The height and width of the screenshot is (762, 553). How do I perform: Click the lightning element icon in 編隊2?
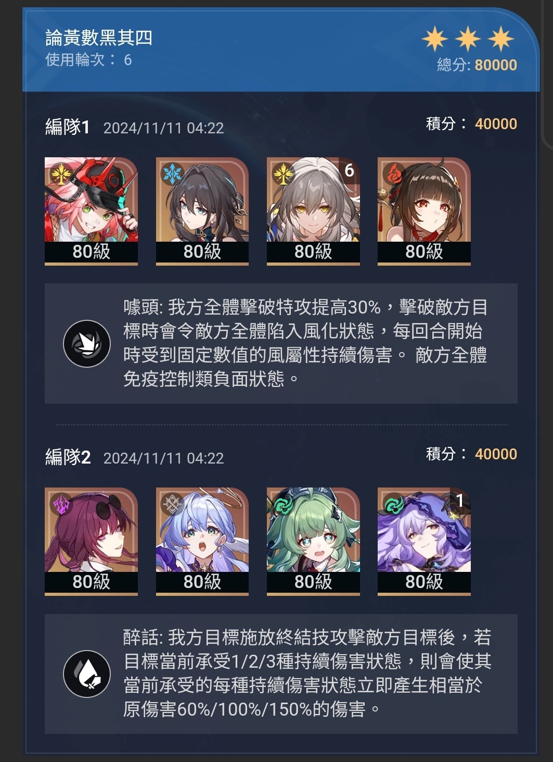pos(61,504)
